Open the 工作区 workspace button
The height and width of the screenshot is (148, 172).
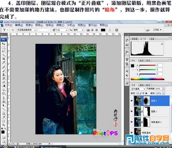(x=157, y=30)
